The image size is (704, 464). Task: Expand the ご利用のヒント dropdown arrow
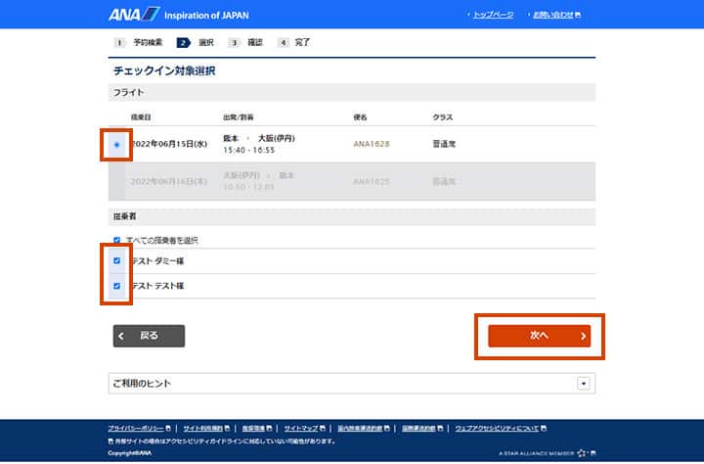(584, 384)
